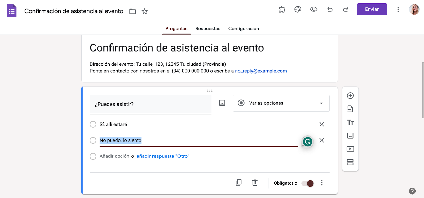
Task: Toggle the Obligatorio switch
Action: [x=308, y=183]
